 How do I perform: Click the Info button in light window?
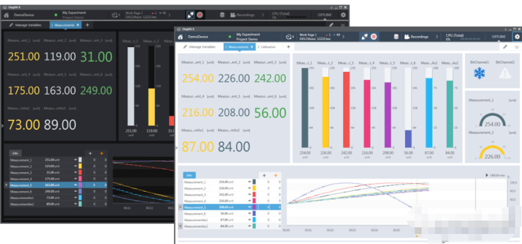191,175
